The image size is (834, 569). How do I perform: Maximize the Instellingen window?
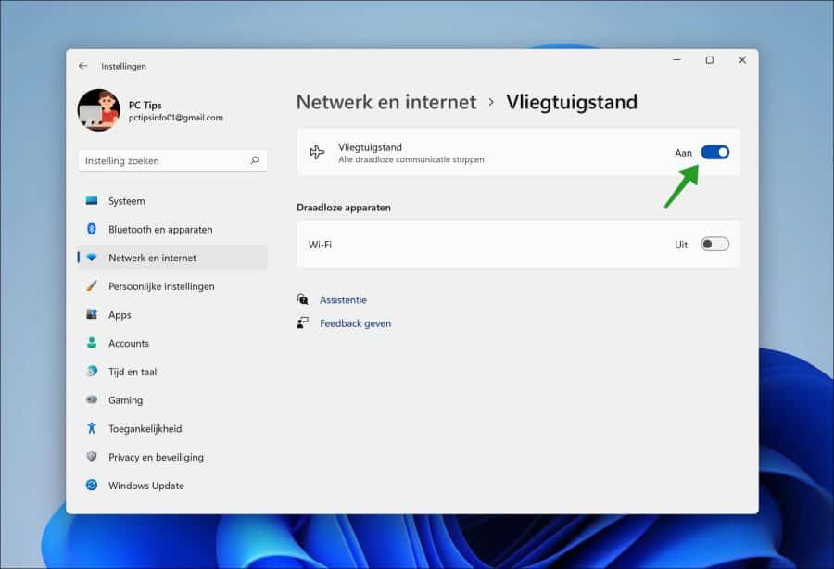(710, 60)
